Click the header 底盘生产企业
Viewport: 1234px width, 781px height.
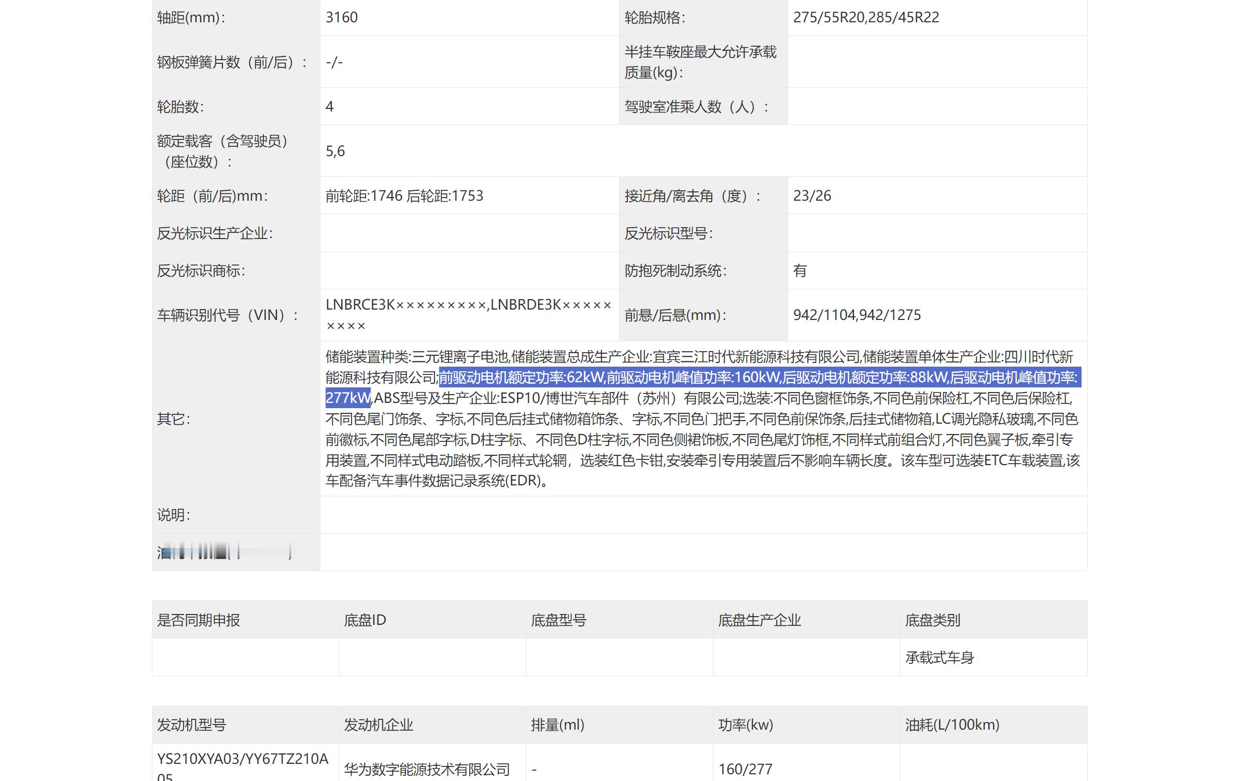(x=760, y=620)
